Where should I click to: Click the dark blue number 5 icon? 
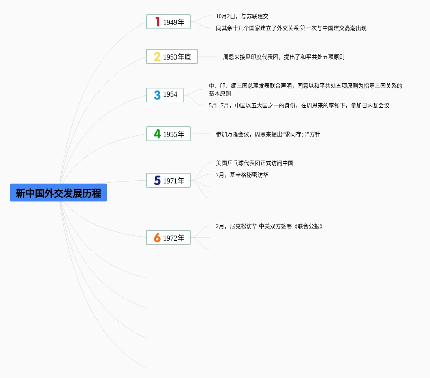click(x=157, y=181)
